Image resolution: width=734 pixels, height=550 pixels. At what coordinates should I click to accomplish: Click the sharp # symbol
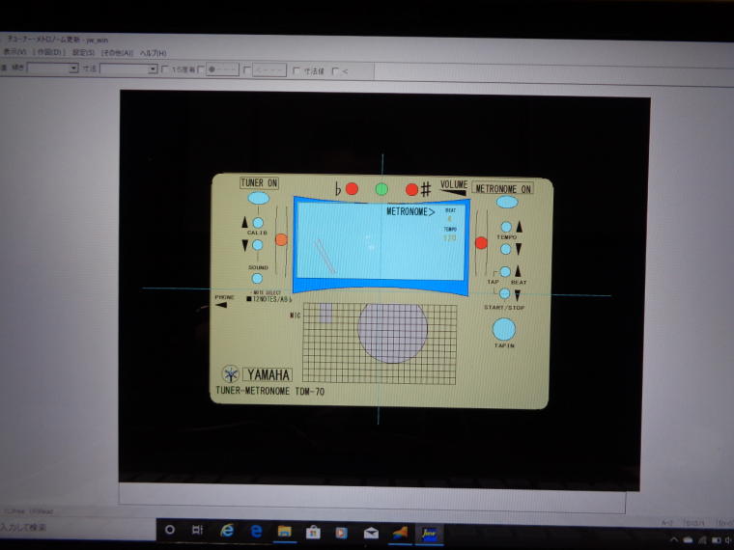click(x=426, y=189)
